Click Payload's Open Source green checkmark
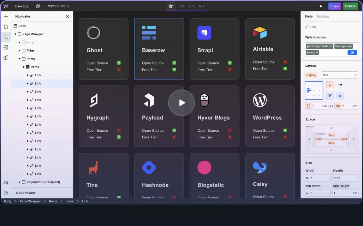The width and height of the screenshot is (363, 226). [174, 130]
